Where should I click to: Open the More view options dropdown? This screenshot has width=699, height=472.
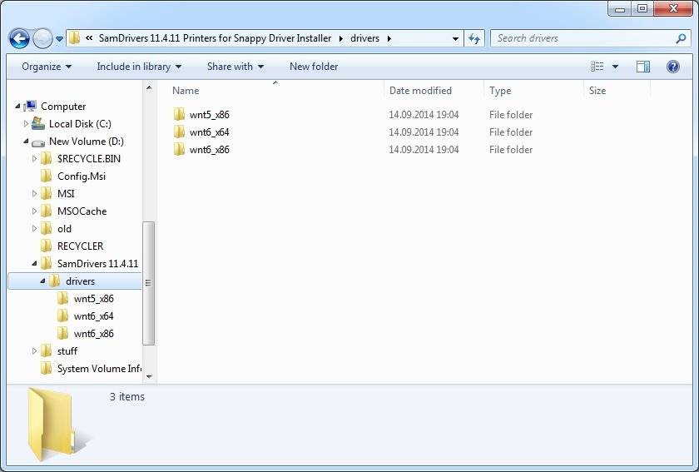(x=615, y=67)
